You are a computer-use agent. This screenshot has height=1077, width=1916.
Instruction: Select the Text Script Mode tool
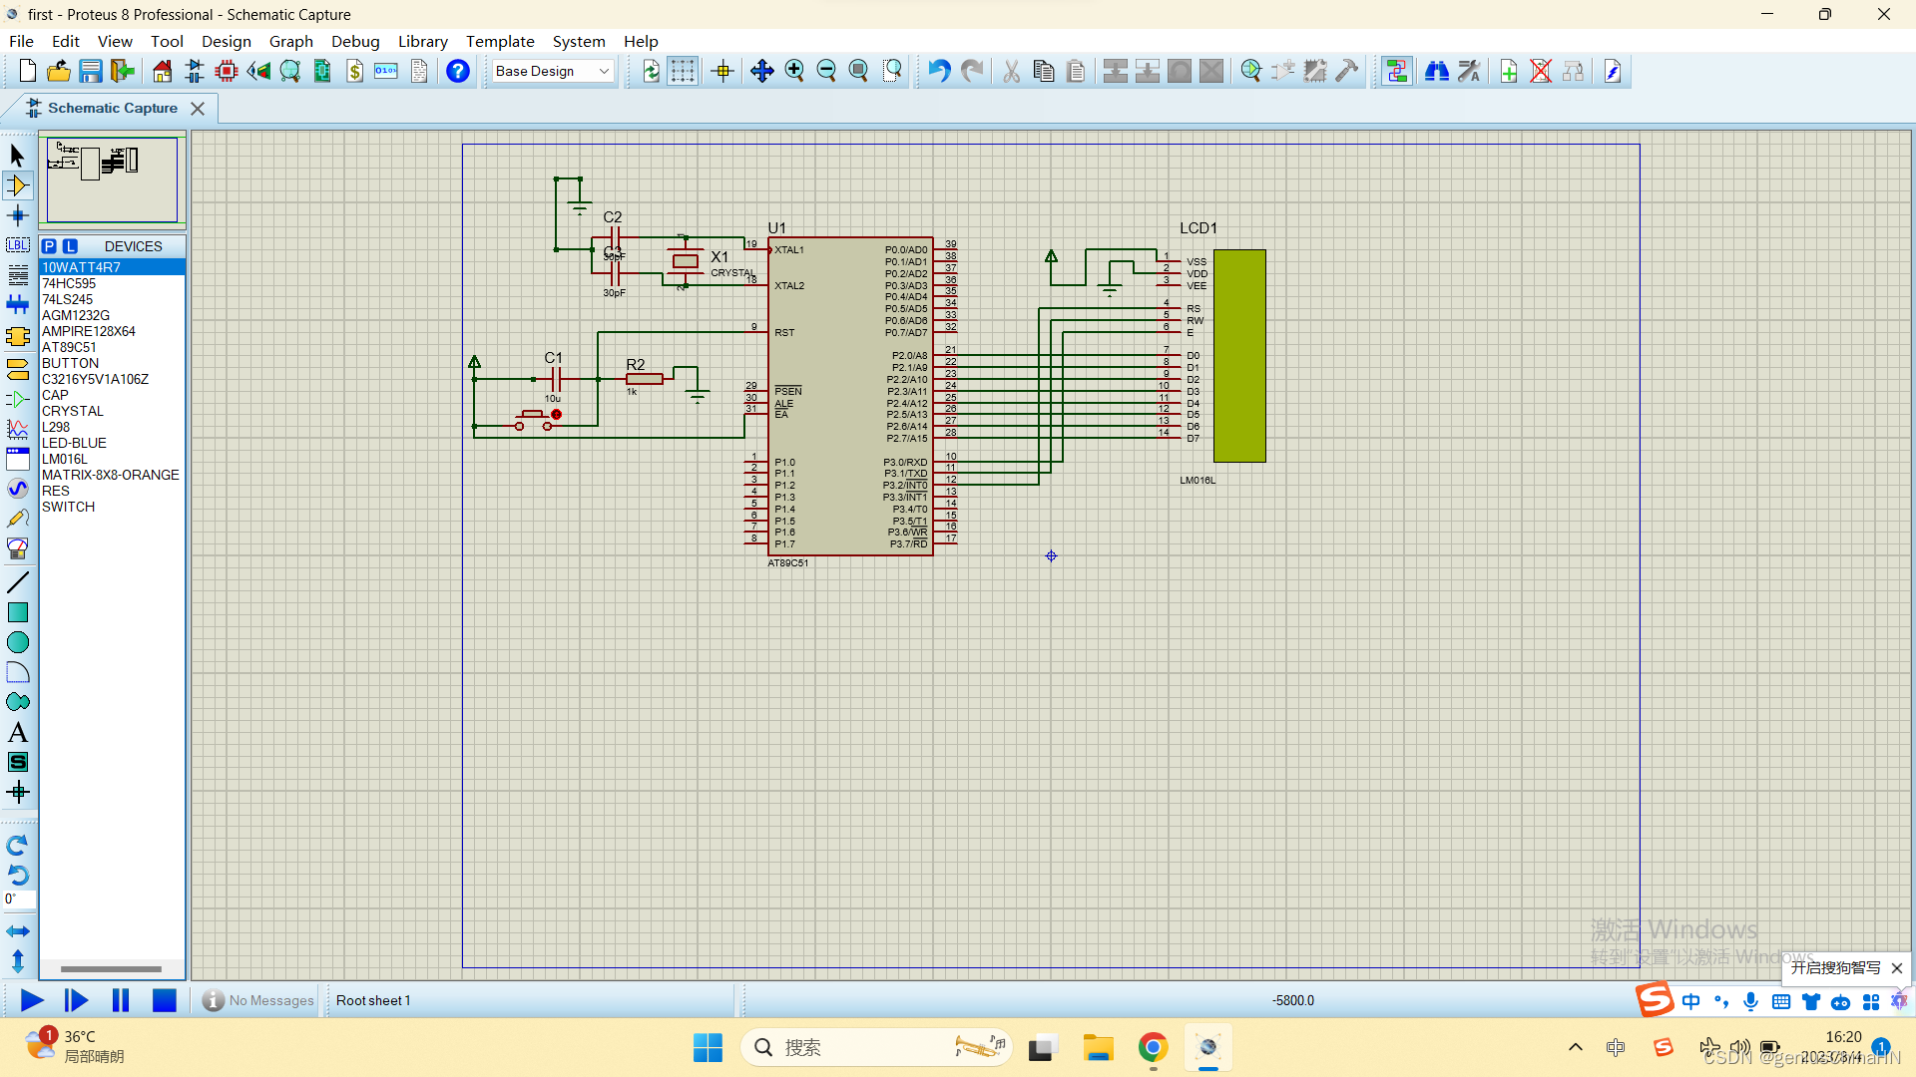(x=17, y=275)
